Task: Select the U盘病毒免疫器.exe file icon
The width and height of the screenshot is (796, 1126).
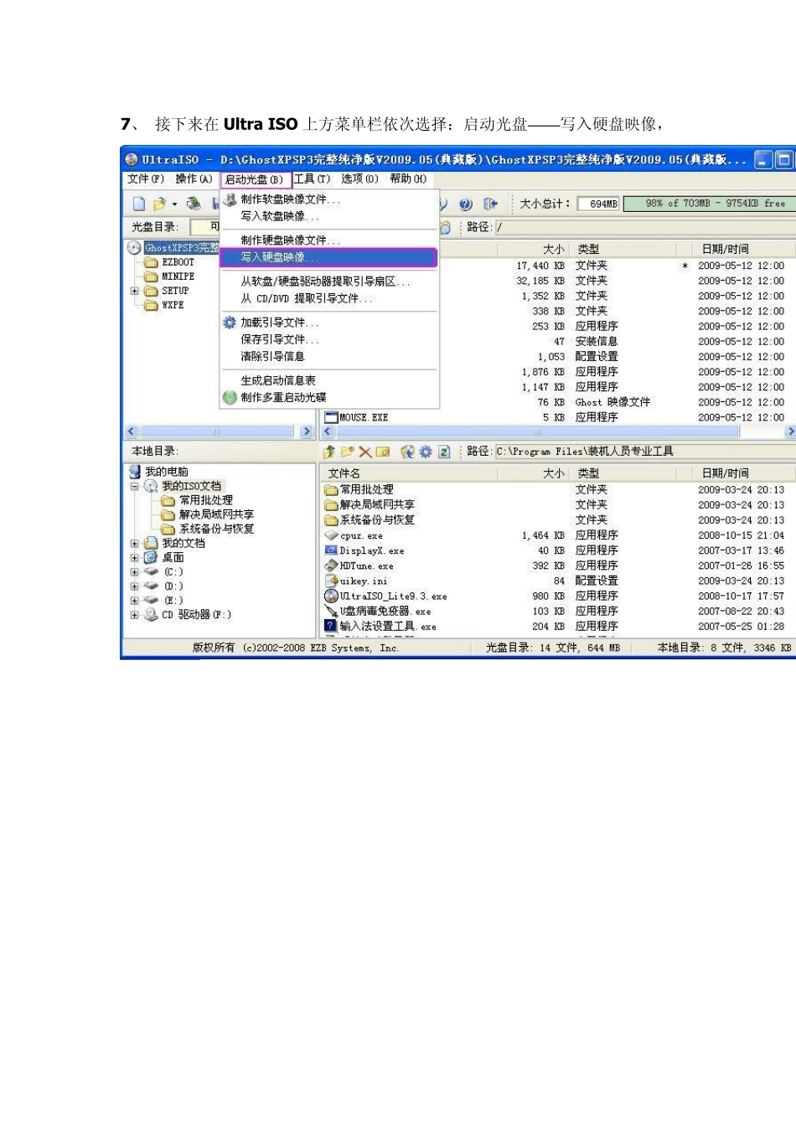Action: 331,611
